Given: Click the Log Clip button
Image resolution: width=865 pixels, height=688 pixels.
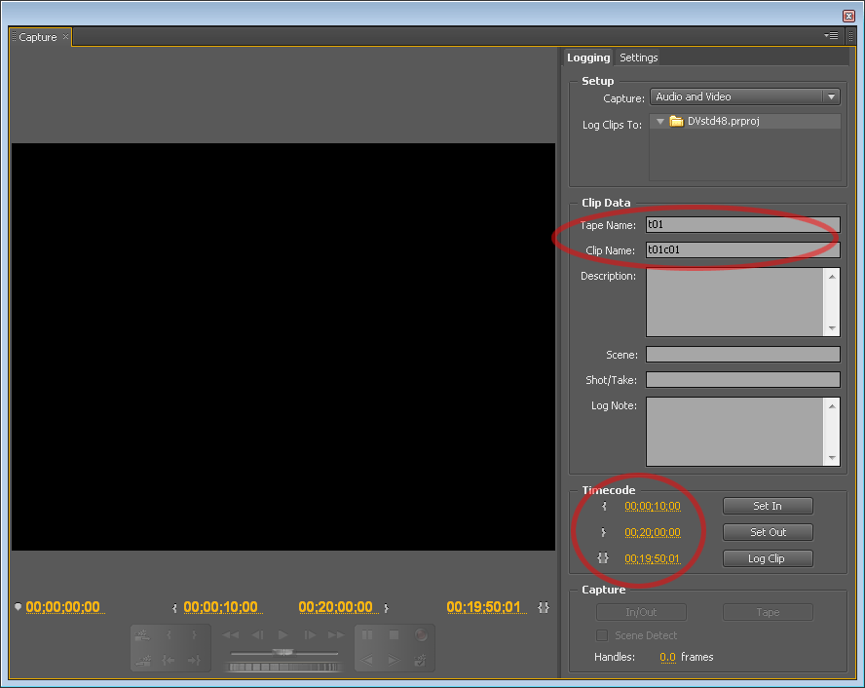Looking at the screenshot, I should tap(768, 558).
